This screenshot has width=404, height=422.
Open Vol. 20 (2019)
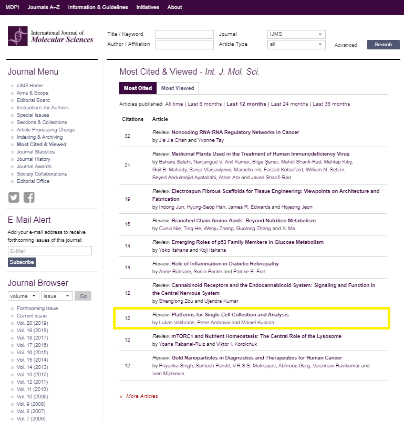[32, 323]
